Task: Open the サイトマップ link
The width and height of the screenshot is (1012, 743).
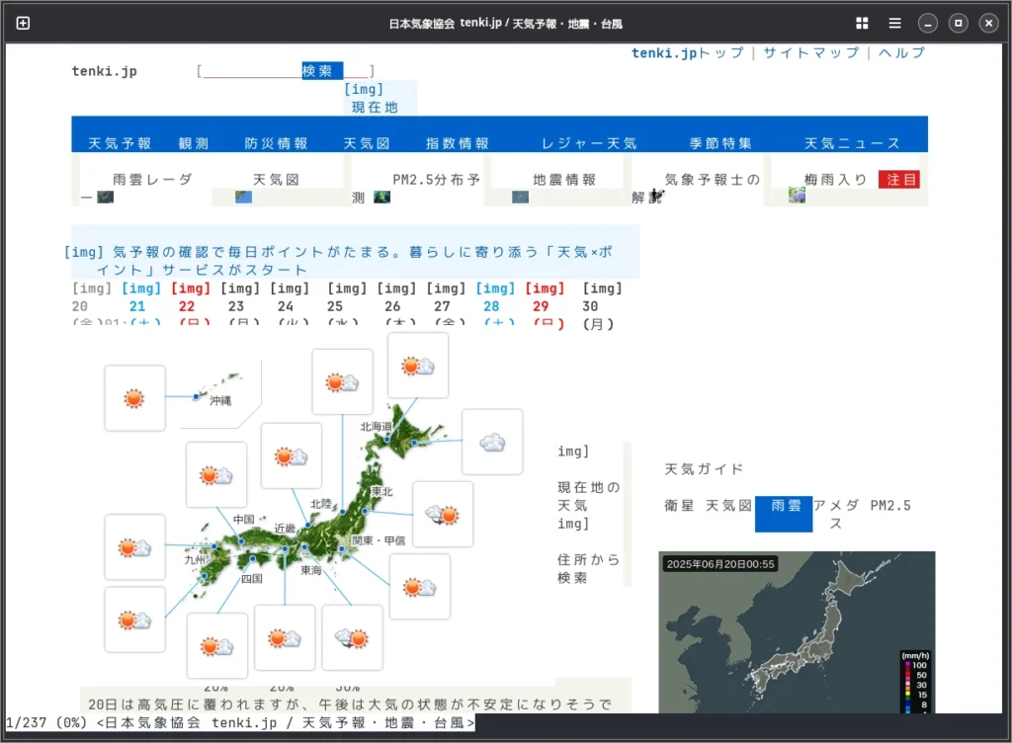Action: 811,53
